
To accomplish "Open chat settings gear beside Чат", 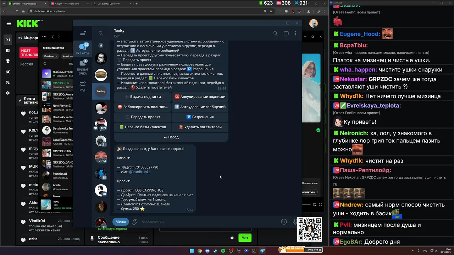I will (x=232, y=238).
